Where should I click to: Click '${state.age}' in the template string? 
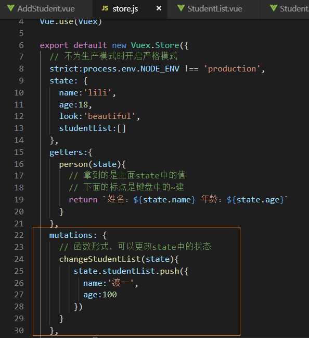(255, 200)
